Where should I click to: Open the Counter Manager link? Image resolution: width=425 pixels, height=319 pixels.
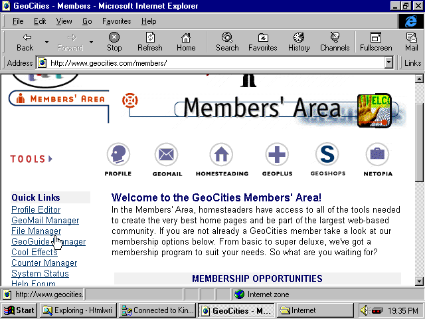(44, 263)
